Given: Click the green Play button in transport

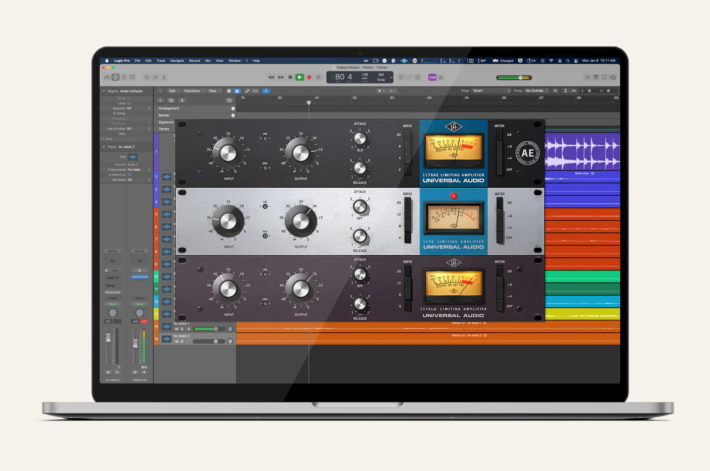Looking at the screenshot, I should coord(300,77).
